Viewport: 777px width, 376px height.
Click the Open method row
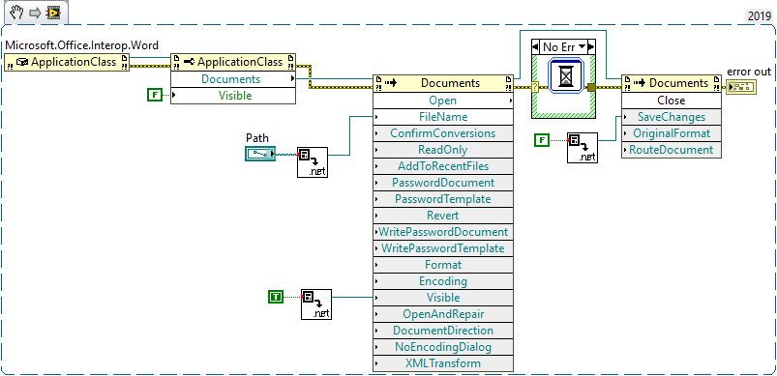(x=443, y=101)
